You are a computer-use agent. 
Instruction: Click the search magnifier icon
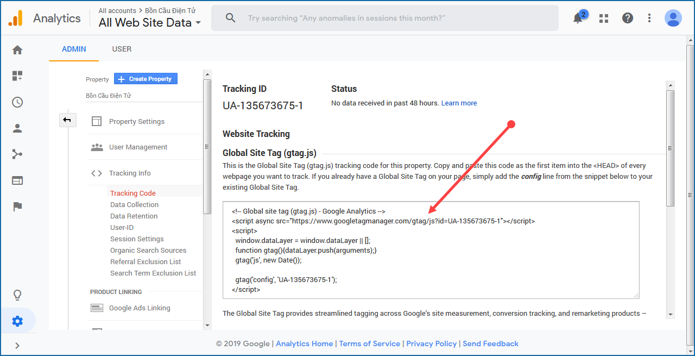tap(231, 18)
